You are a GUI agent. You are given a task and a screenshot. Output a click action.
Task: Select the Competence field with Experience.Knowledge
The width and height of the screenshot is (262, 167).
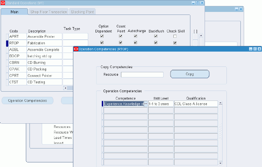click(124, 104)
